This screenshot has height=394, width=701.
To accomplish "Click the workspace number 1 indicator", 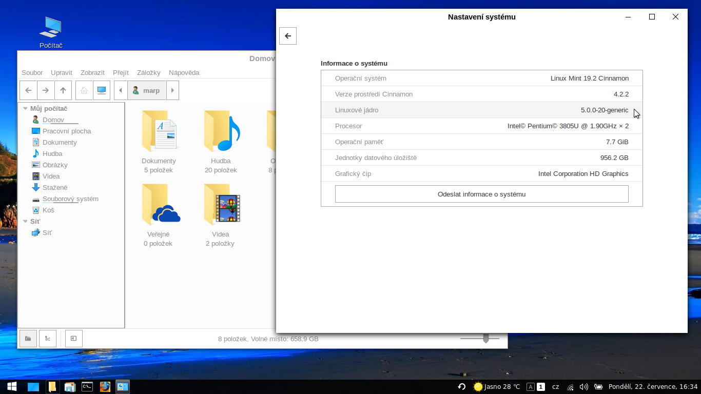I will pos(540,387).
